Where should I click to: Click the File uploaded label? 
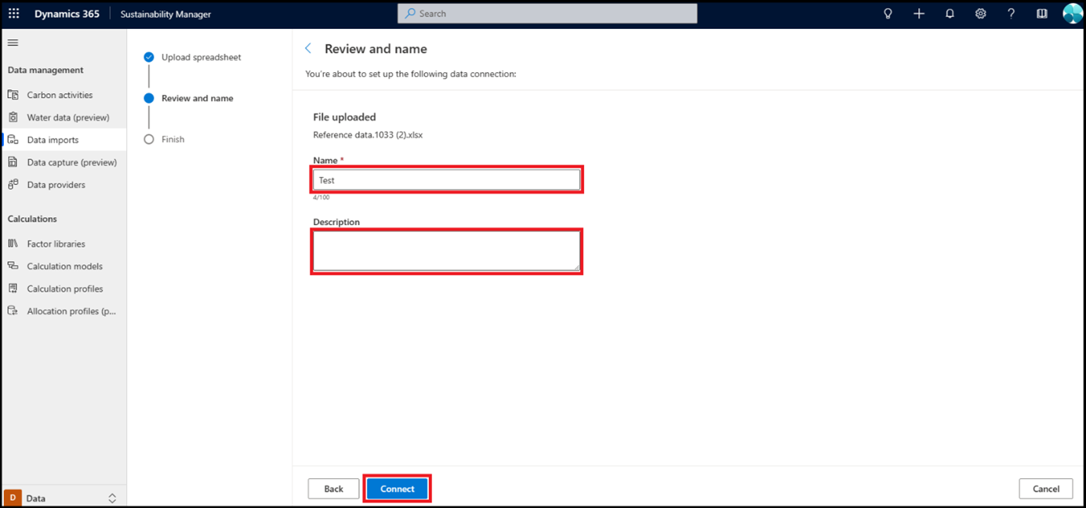pos(344,117)
